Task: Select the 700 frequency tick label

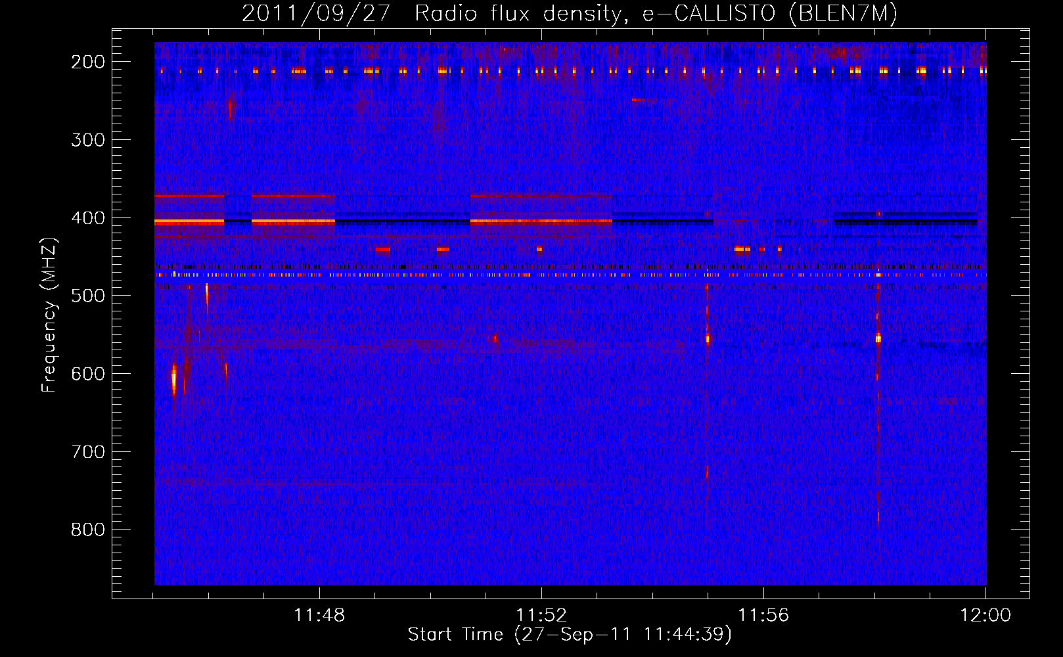Action: pos(88,452)
